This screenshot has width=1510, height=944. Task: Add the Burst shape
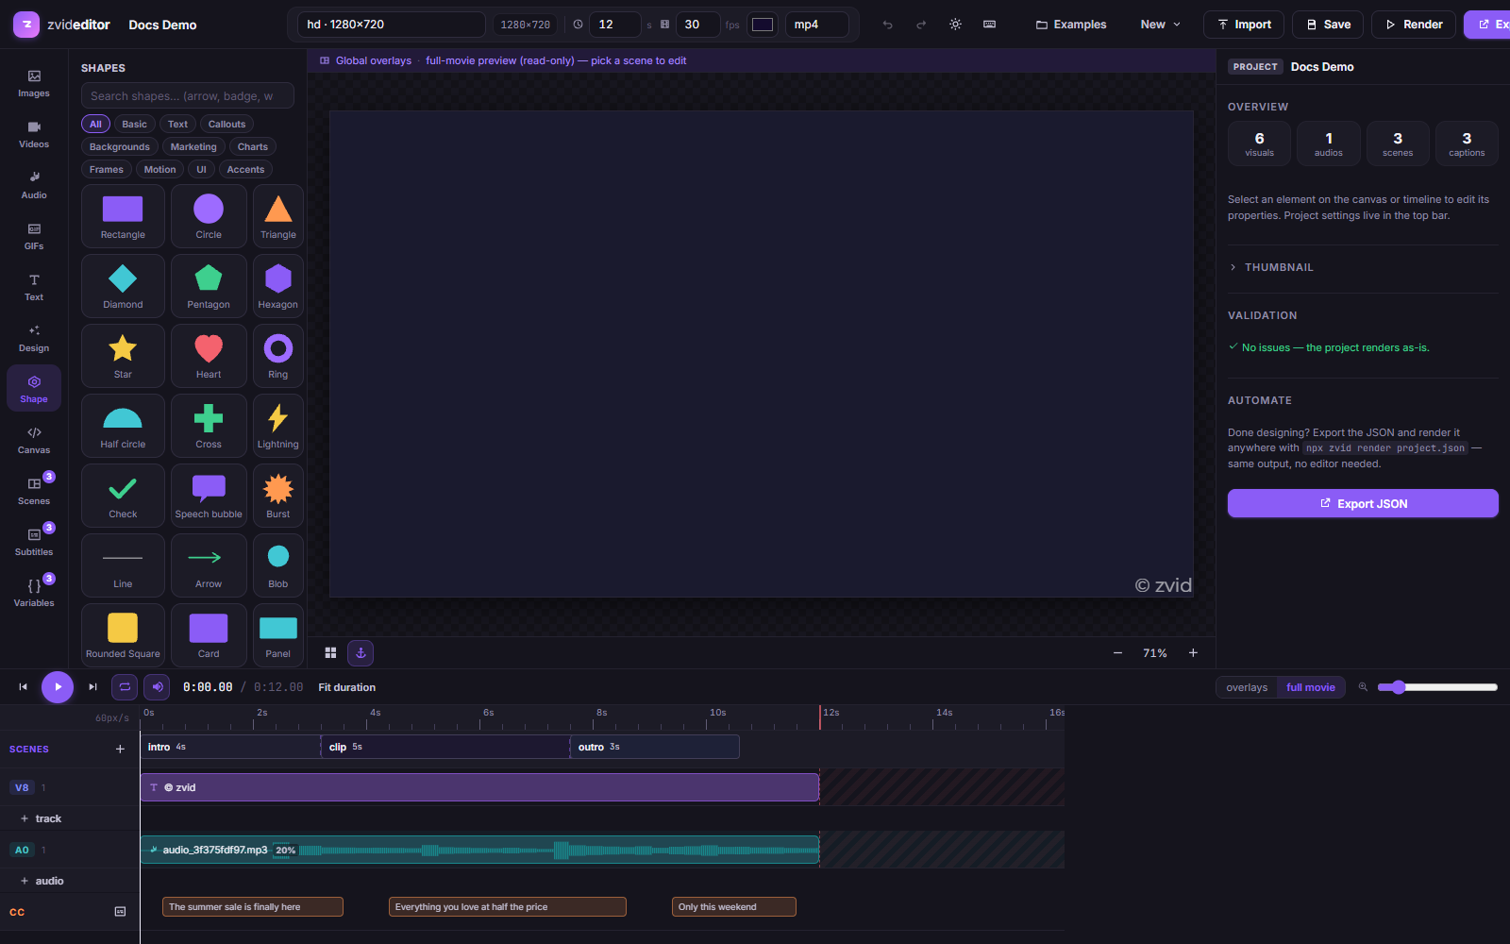pyautogui.click(x=278, y=496)
